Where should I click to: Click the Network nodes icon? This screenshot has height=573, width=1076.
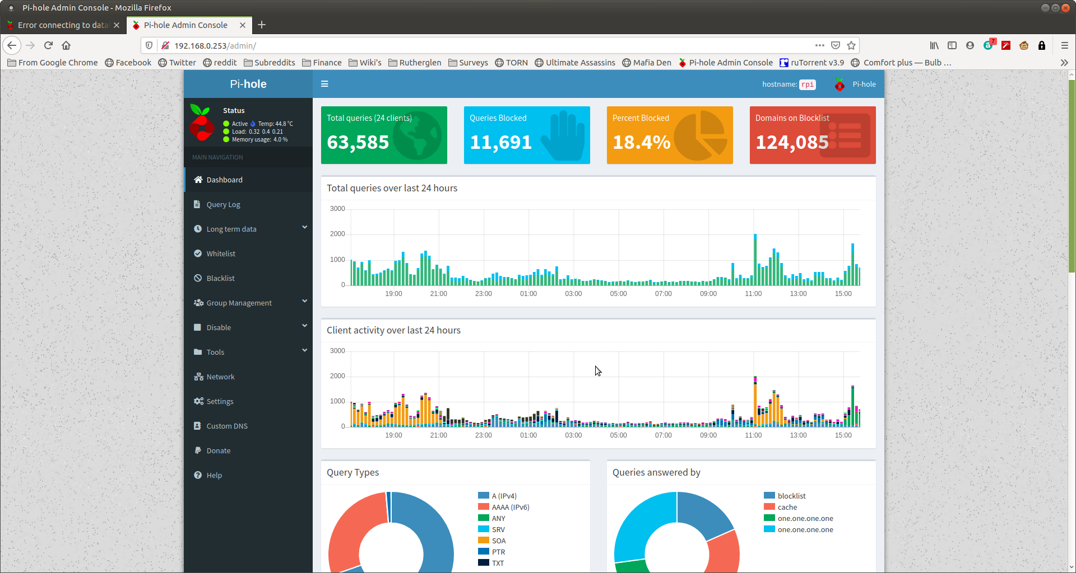(x=198, y=377)
